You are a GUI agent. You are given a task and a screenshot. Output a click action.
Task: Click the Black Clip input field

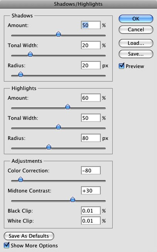point(91,210)
